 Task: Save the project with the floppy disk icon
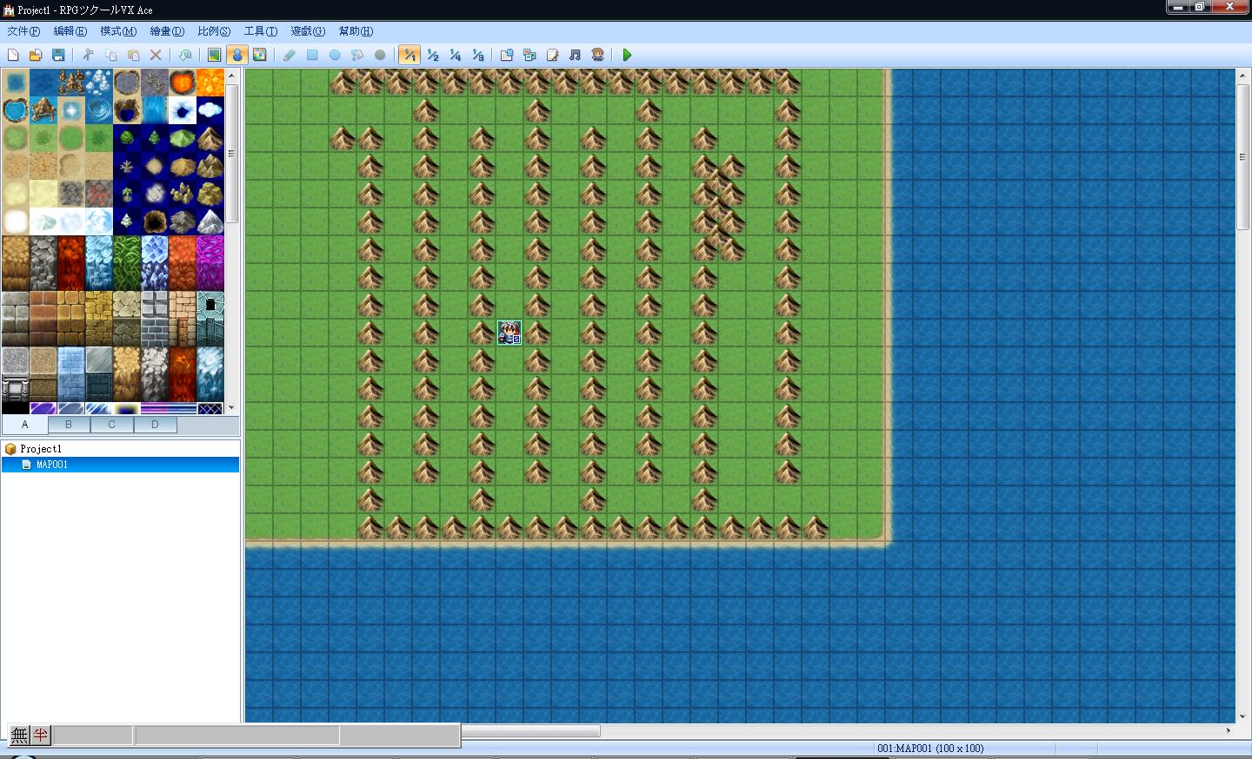click(58, 55)
